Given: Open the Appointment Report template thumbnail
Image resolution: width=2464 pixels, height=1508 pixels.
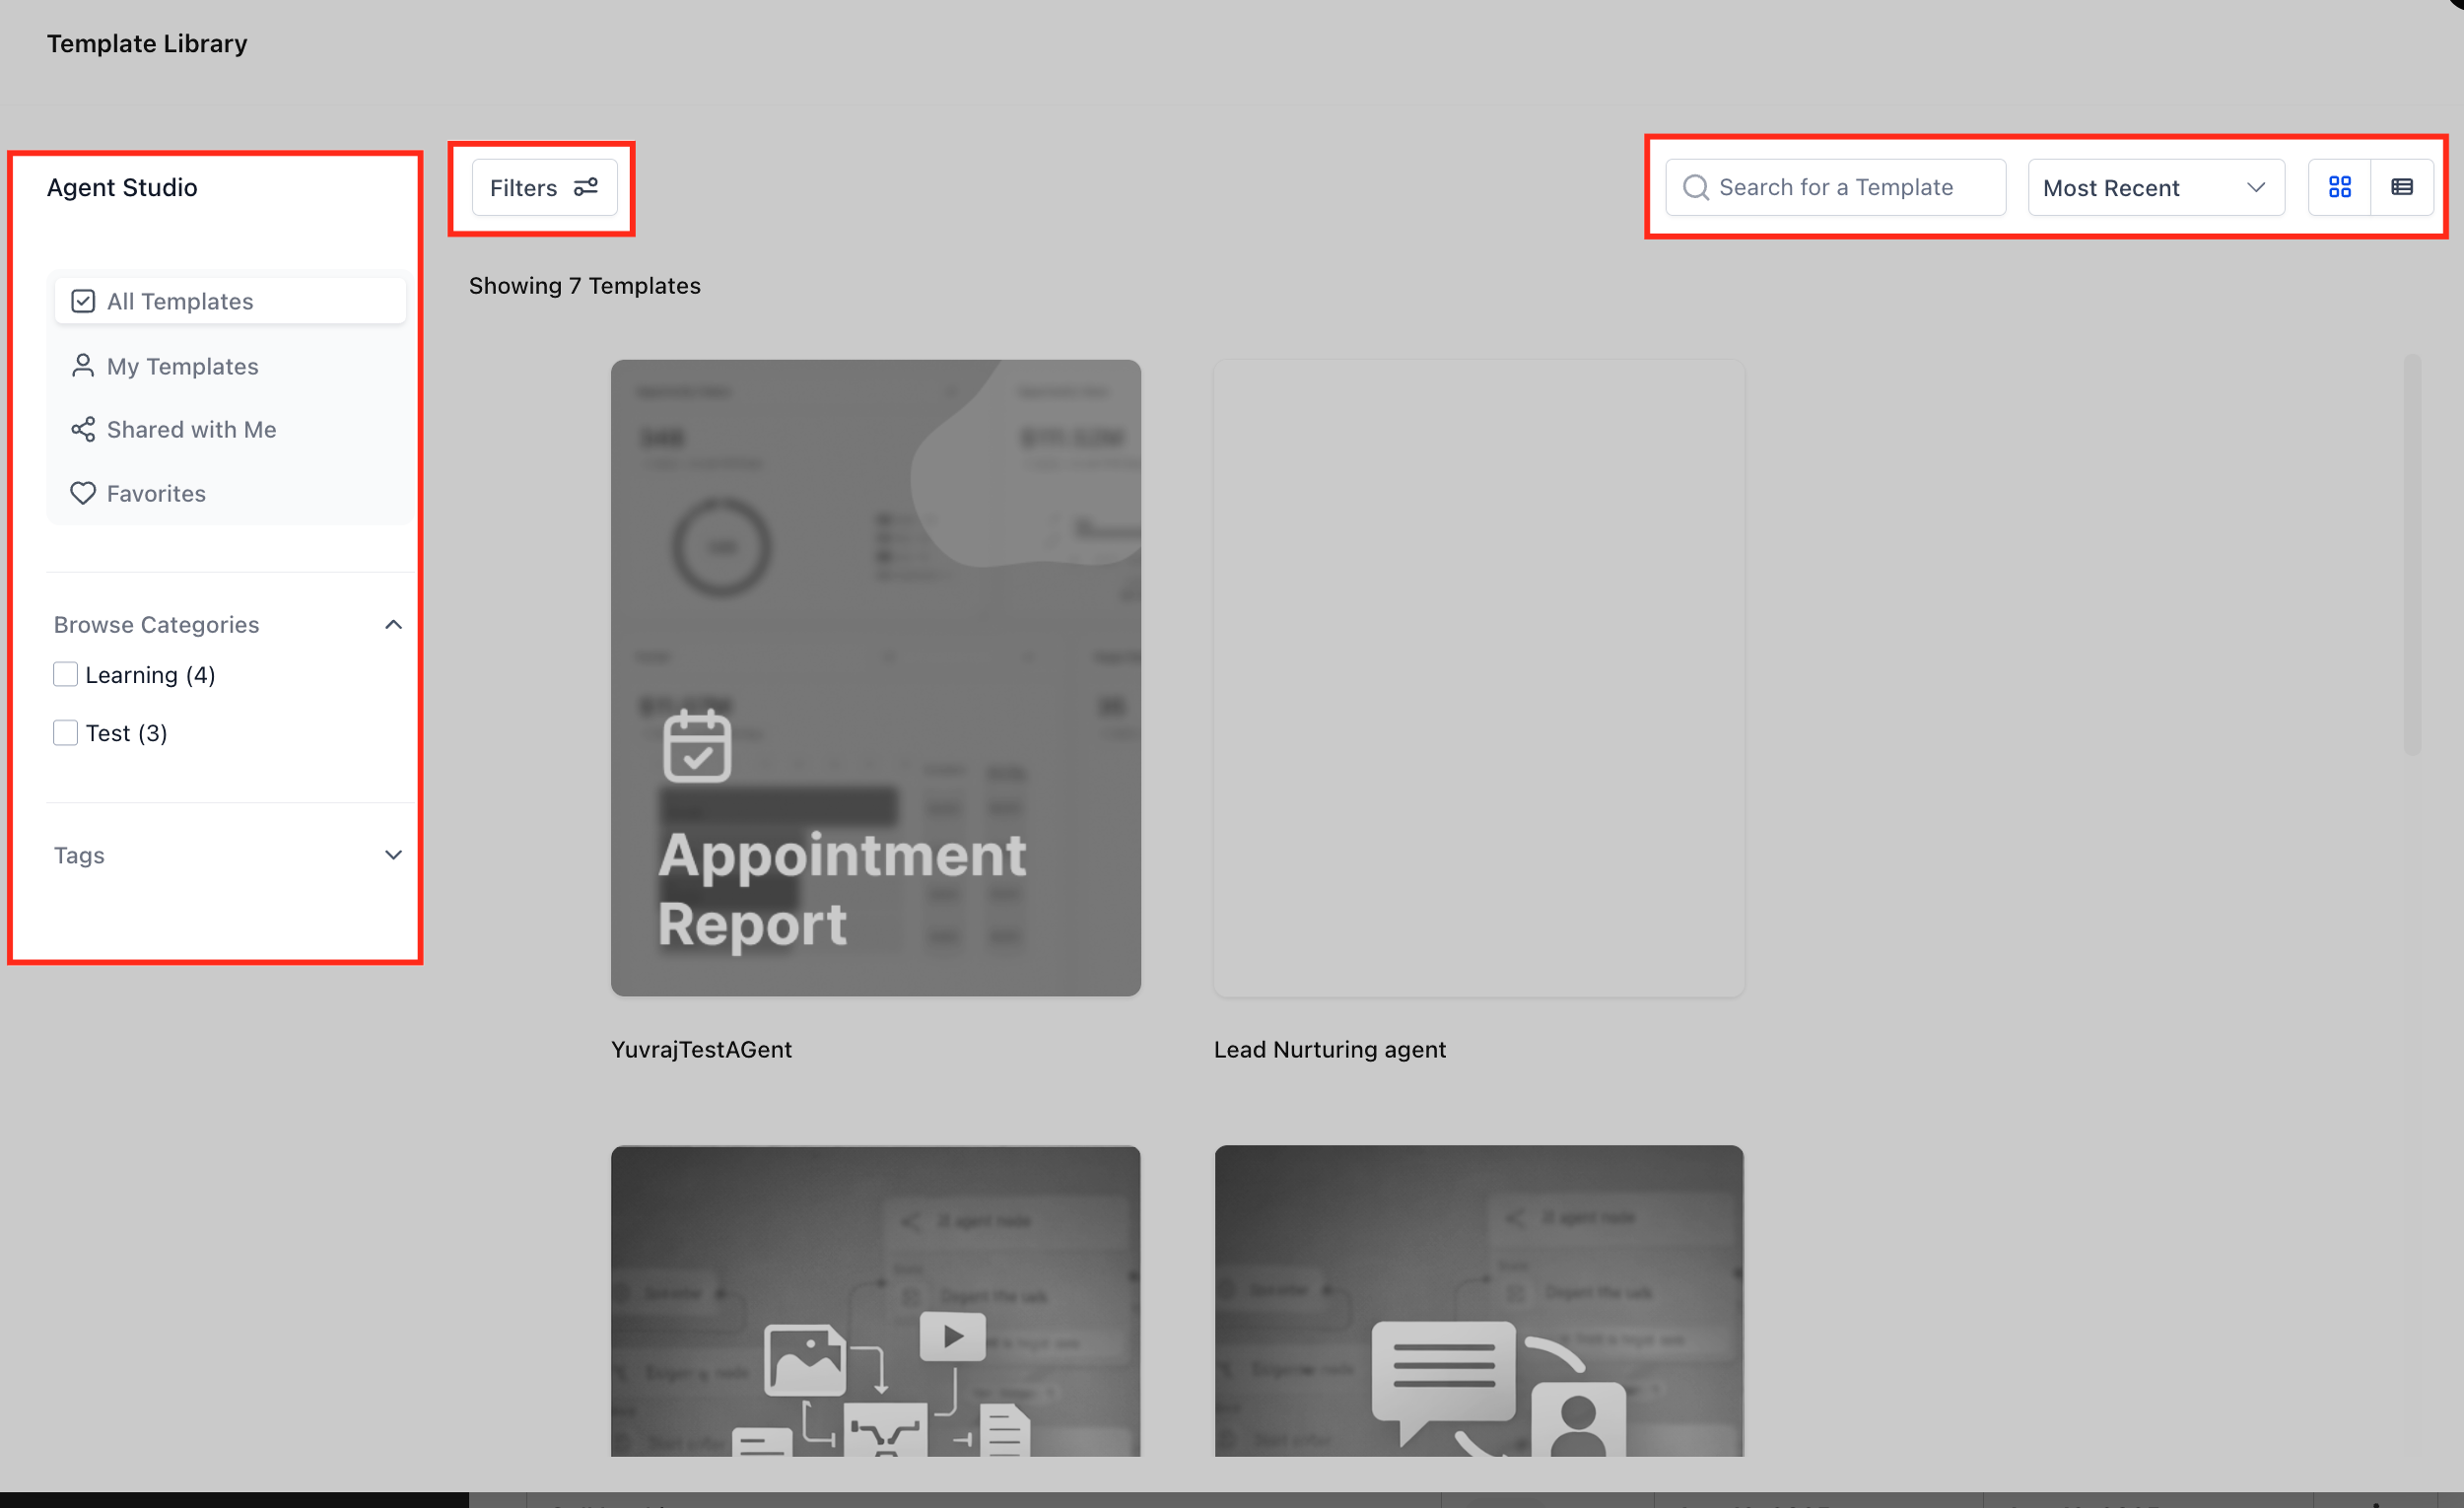Looking at the screenshot, I should tap(875, 677).
